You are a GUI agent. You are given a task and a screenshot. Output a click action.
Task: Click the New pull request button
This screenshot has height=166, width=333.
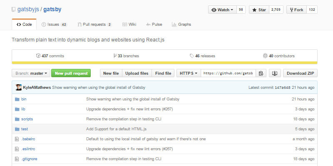tap(71, 73)
